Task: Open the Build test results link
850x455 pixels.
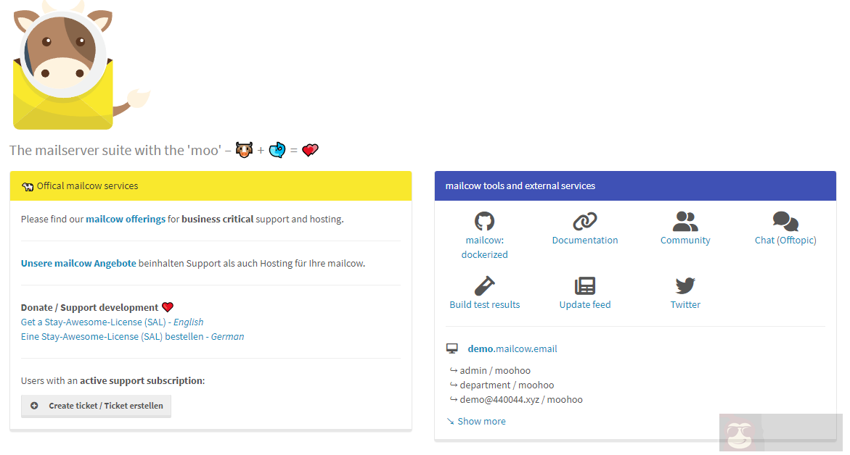Action: [x=485, y=304]
